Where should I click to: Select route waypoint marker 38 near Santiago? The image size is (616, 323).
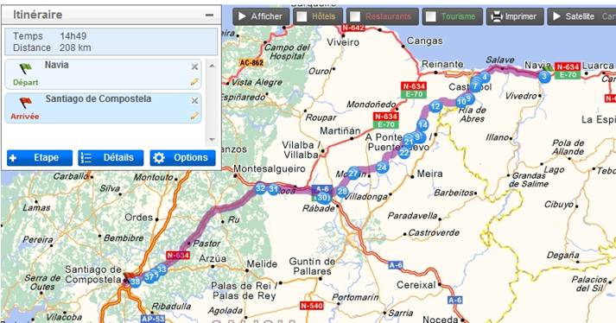tap(135, 282)
